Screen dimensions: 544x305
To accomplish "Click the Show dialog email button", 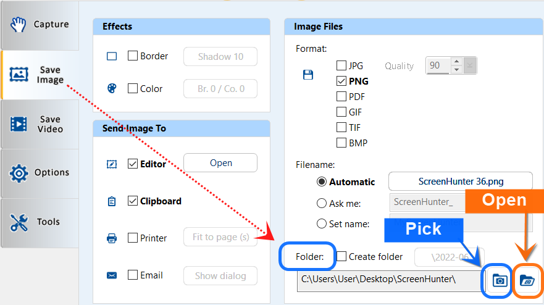I will click(220, 276).
